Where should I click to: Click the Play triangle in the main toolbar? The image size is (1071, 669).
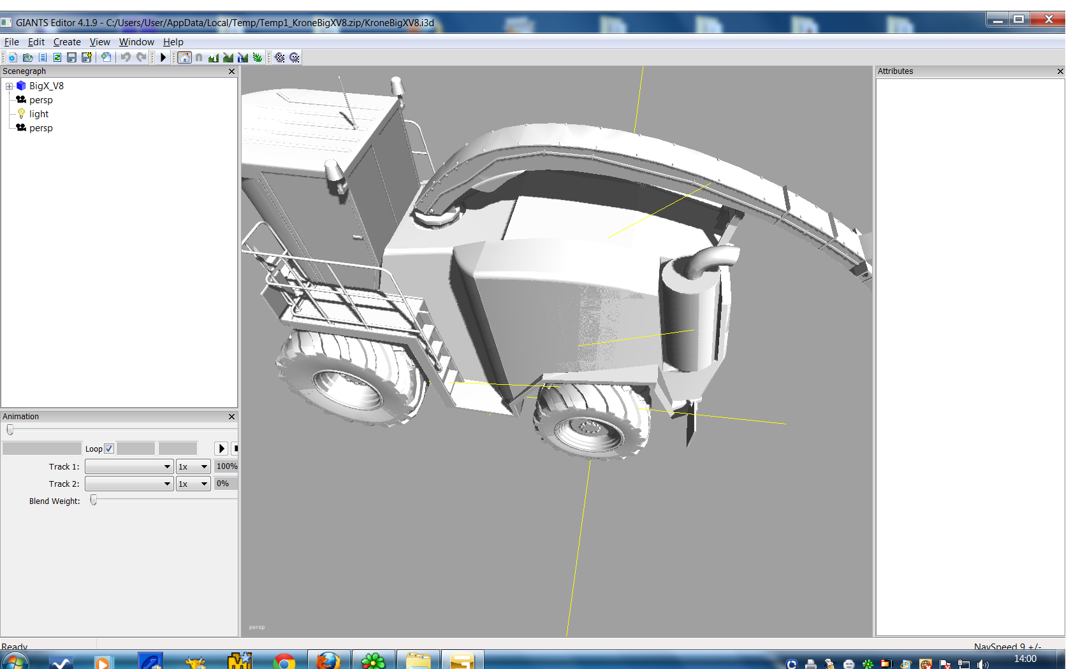click(163, 57)
